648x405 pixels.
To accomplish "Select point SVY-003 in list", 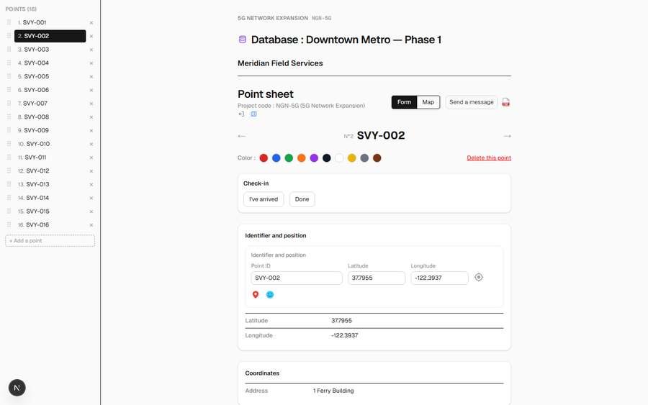I will pyautogui.click(x=50, y=50).
